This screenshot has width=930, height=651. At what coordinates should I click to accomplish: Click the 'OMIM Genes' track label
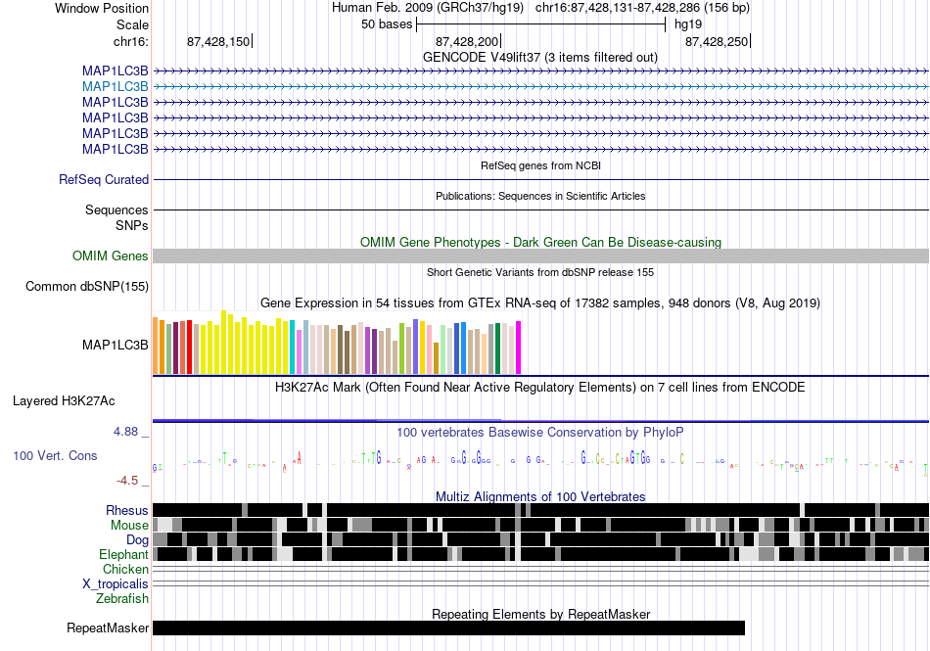(111, 256)
